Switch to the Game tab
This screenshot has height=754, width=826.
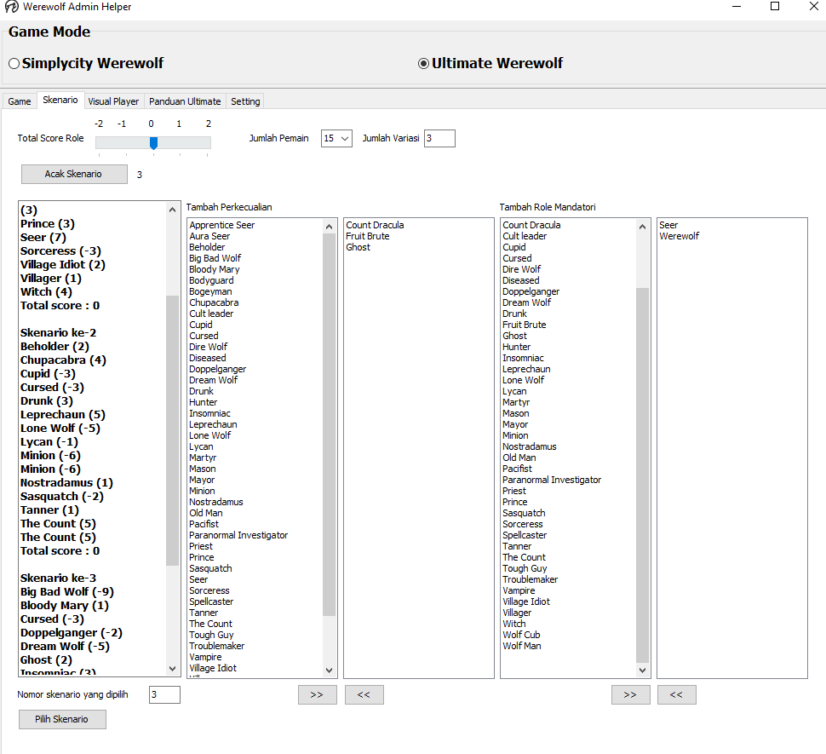pos(20,101)
